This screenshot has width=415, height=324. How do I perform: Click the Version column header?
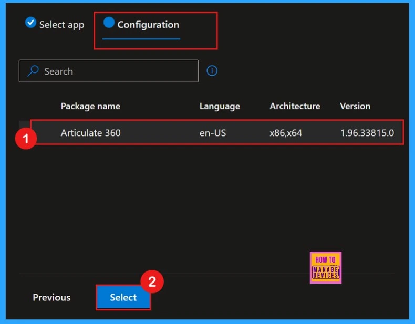click(x=355, y=106)
